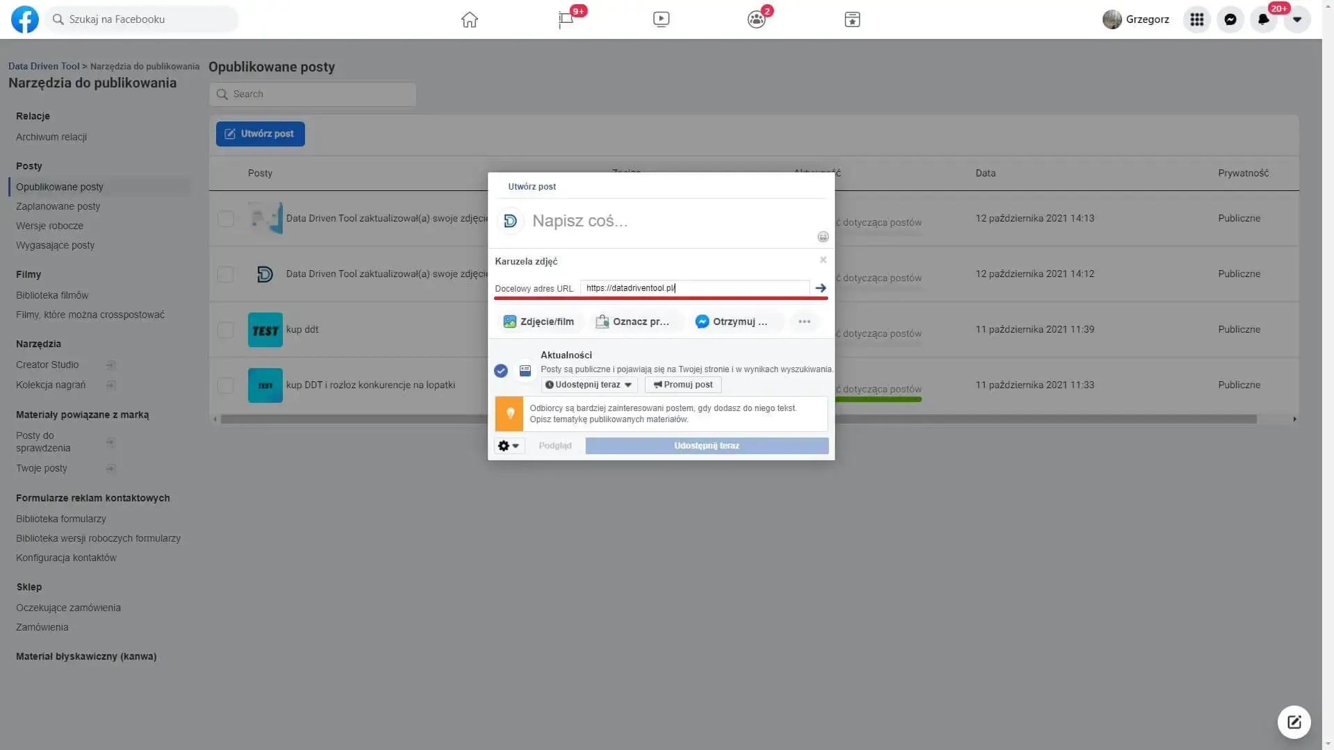Open the gear settings dropdown in composer
Viewport: 1334px width, 750px height.
pos(509,446)
